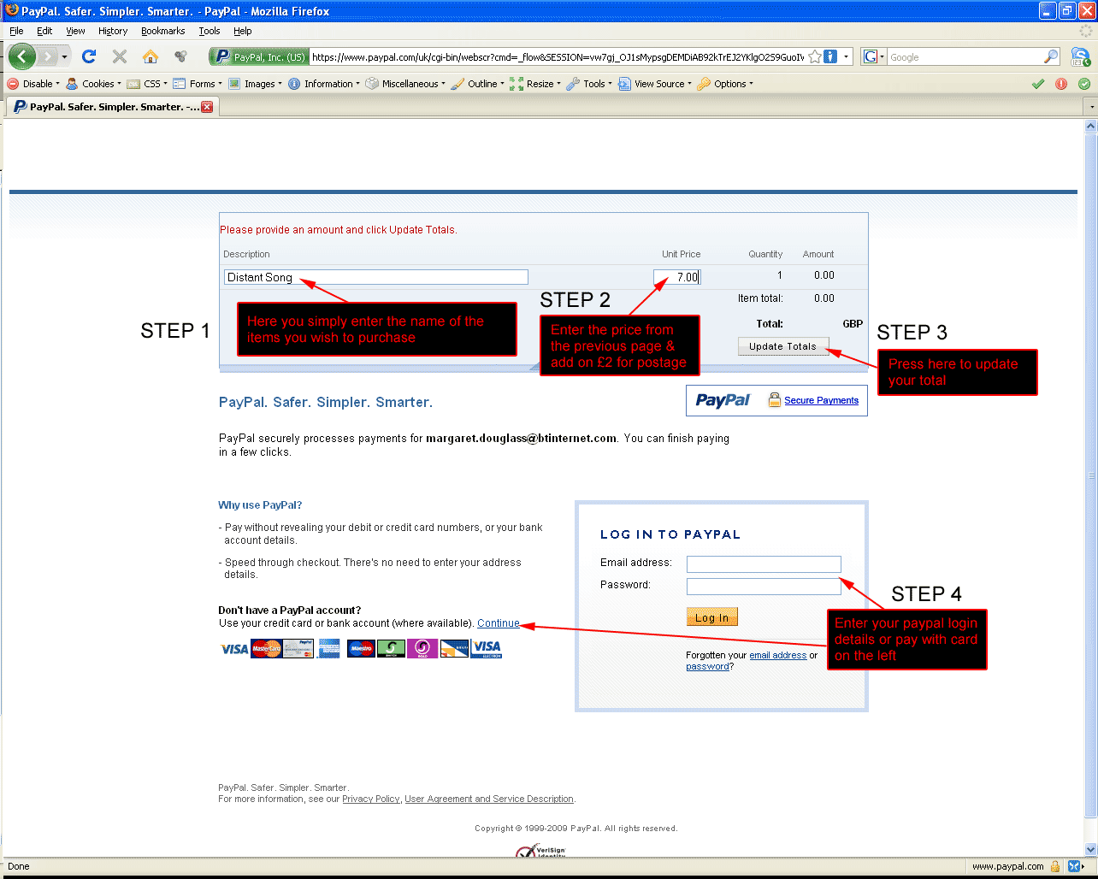The image size is (1098, 879).
Task: Go to the Home page icon
Action: click(151, 56)
